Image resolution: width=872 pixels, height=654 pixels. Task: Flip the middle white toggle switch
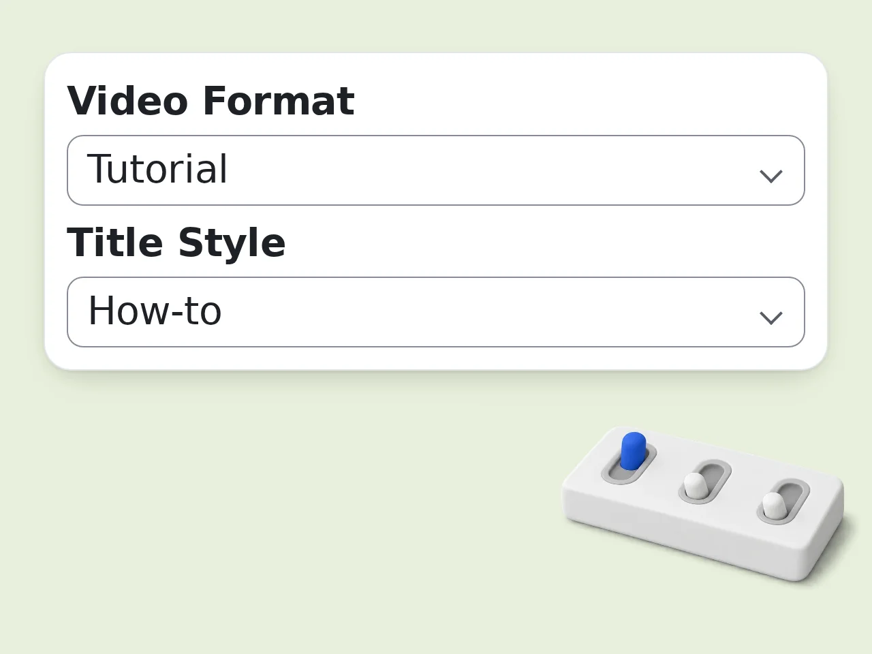tap(694, 485)
